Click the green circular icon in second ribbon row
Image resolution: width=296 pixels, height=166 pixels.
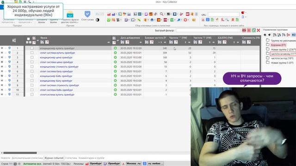coord(109,20)
